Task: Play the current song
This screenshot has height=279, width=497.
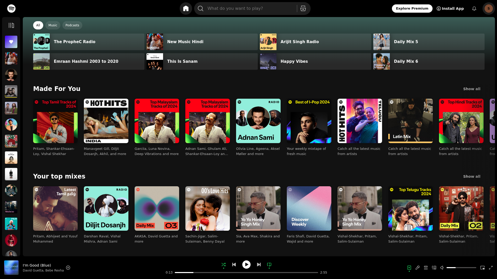Action: (246, 265)
